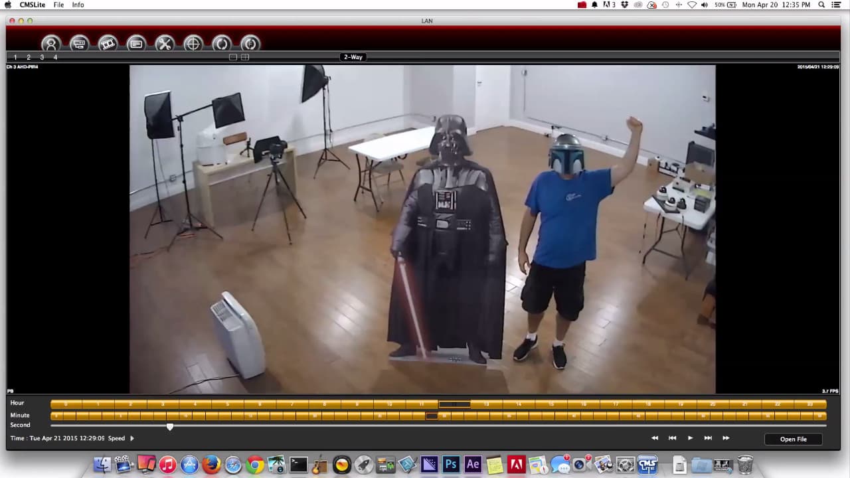850x478 pixels.
Task: Click the Wi-Fi status menu bar icon
Action: pyautogui.click(x=692, y=5)
